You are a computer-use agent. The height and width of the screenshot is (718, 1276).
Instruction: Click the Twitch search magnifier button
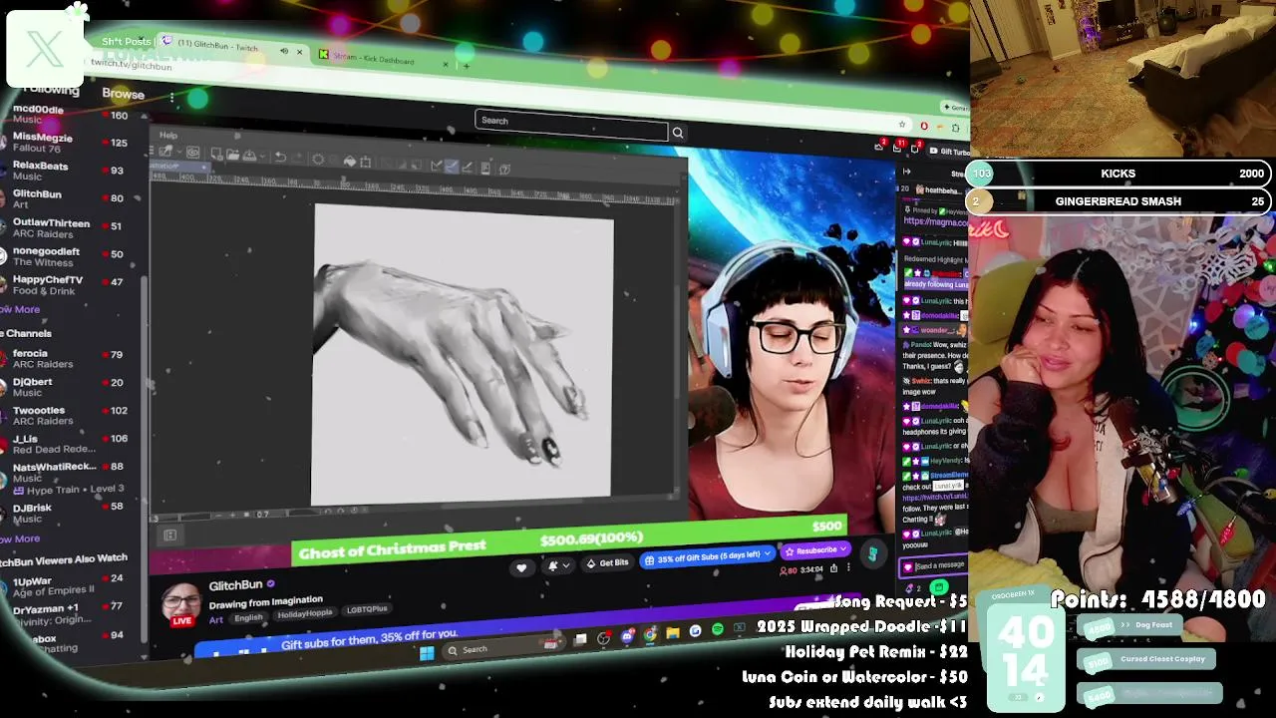click(678, 133)
